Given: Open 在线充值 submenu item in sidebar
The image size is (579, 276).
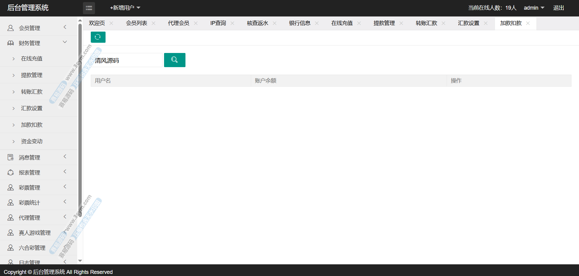Looking at the screenshot, I should (x=32, y=59).
